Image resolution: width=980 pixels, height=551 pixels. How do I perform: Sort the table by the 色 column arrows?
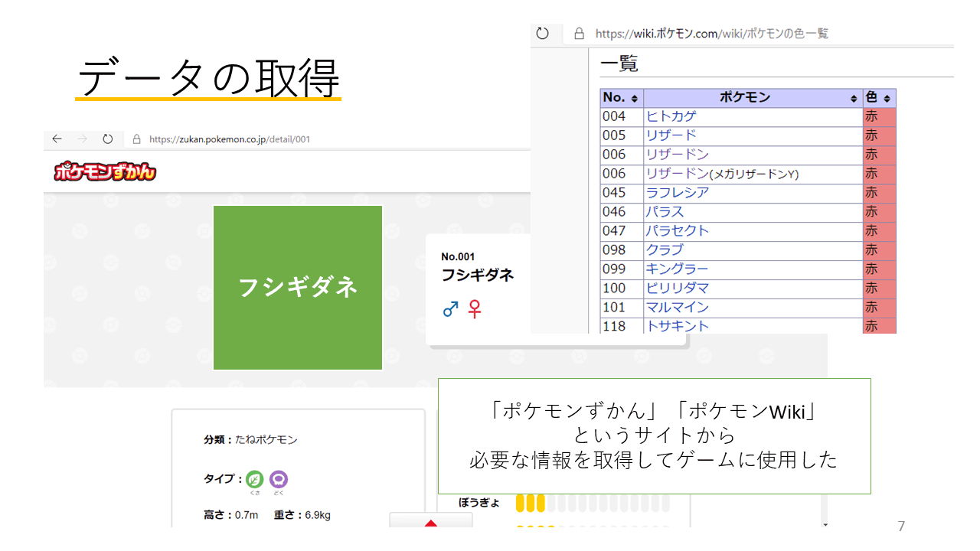click(887, 99)
